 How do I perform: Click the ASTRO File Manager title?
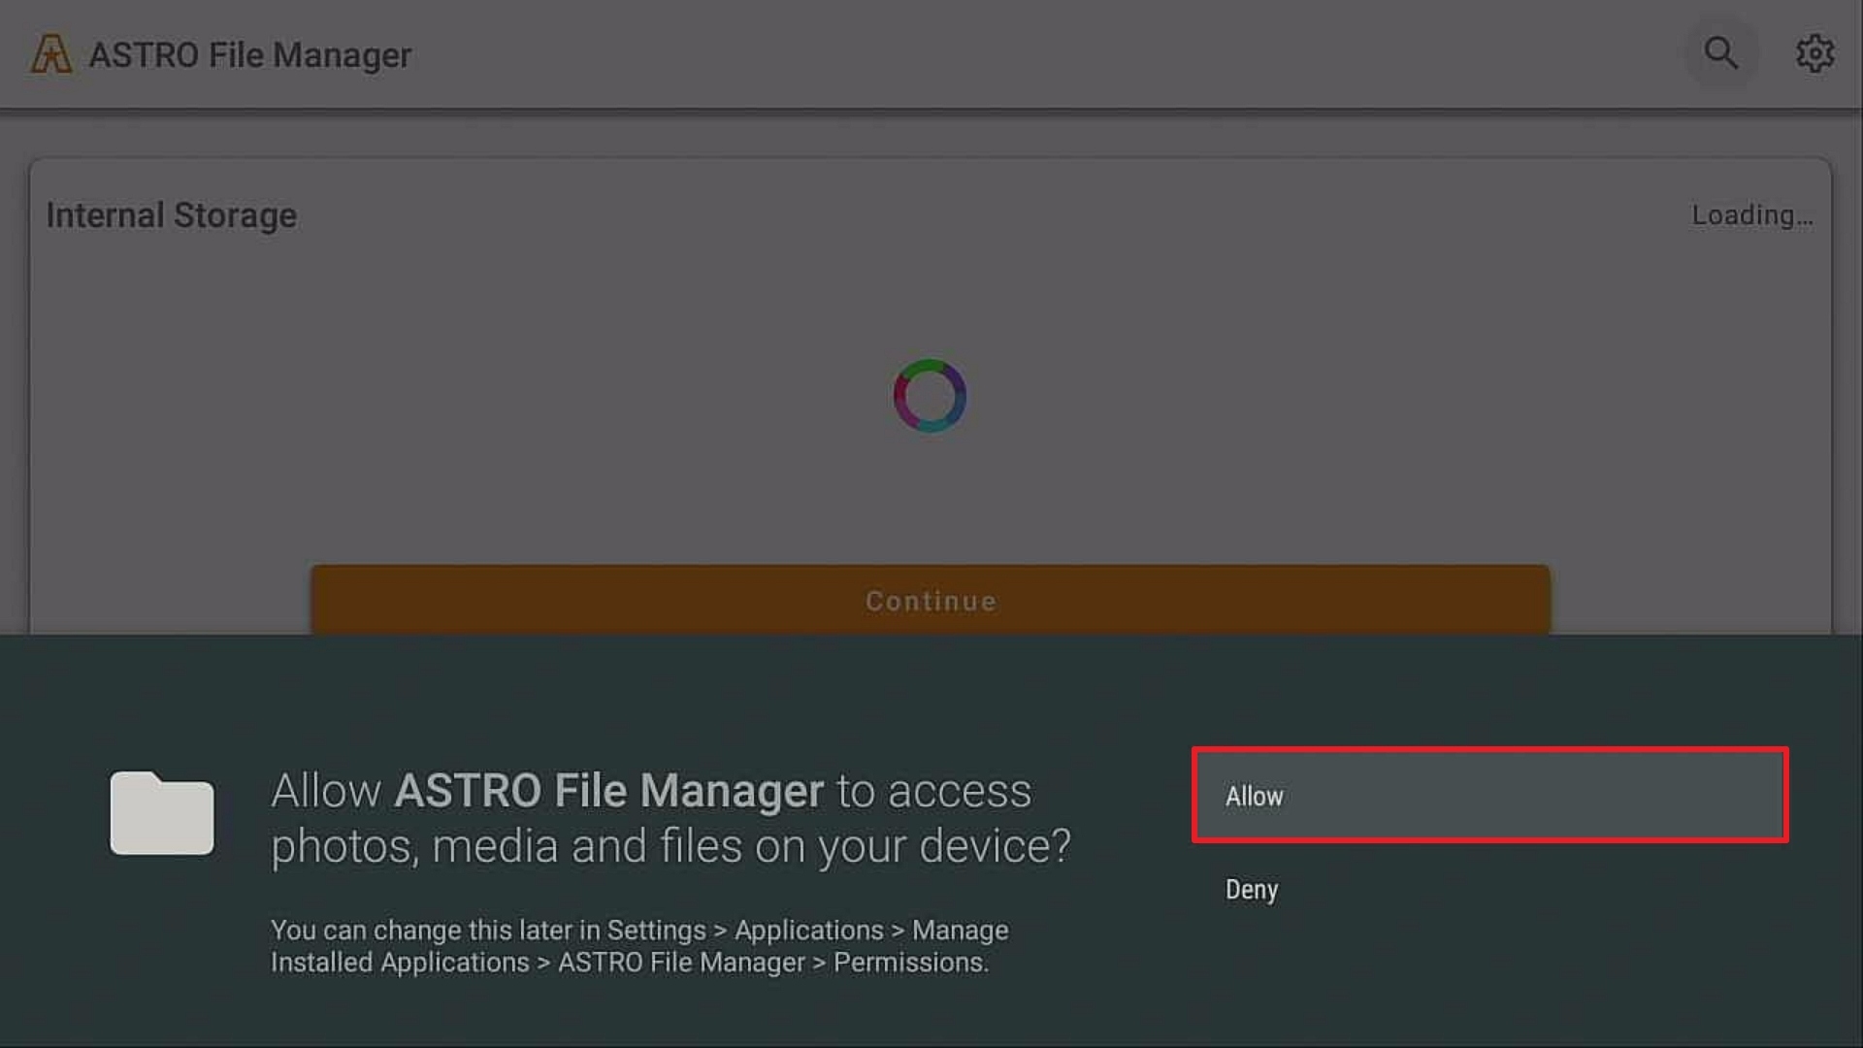[250, 55]
